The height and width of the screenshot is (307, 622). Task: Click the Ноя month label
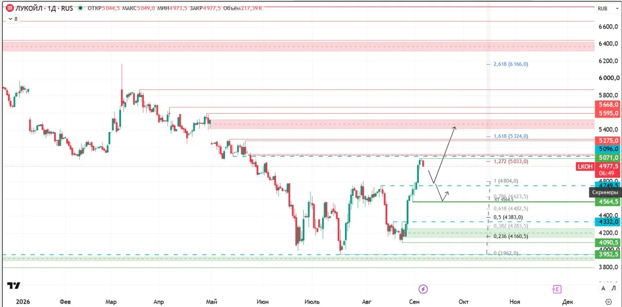tap(514, 302)
